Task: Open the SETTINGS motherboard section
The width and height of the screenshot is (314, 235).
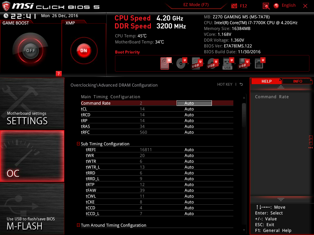Action: pyautogui.click(x=32, y=104)
